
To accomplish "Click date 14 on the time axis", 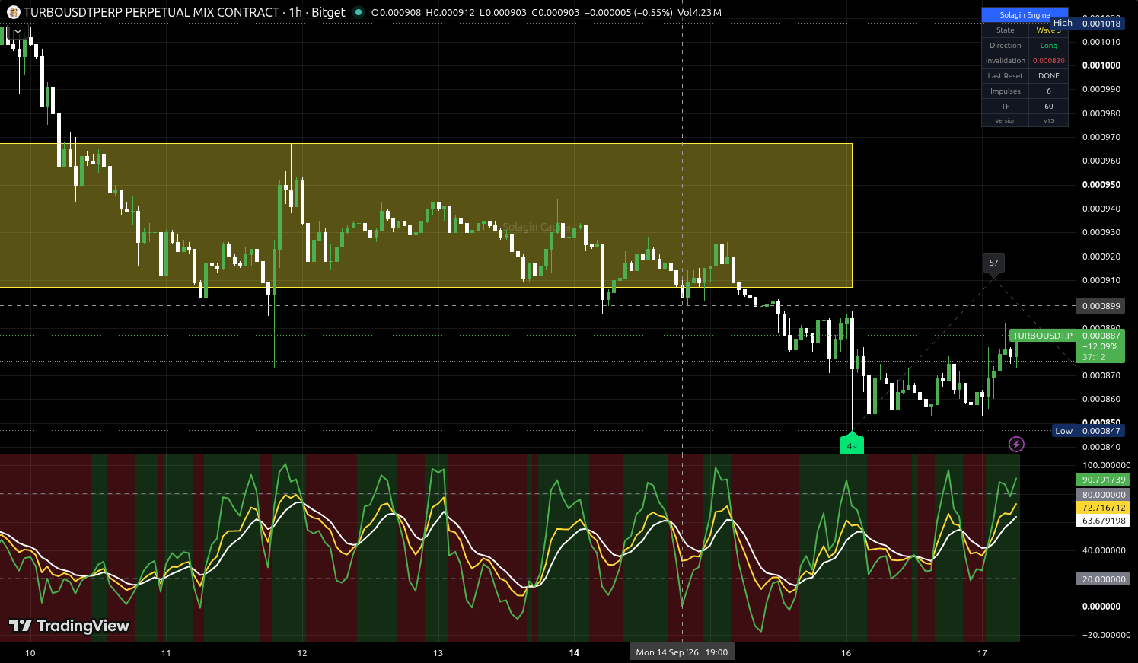I will click(x=574, y=652).
